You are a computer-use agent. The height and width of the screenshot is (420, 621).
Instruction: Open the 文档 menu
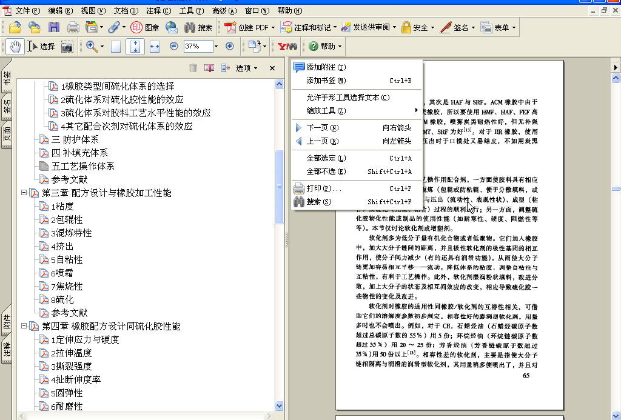(x=126, y=11)
